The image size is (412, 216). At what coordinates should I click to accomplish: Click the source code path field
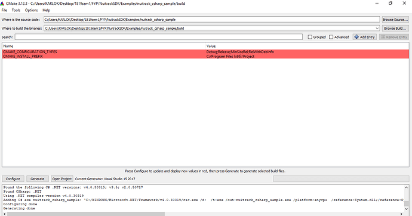[212, 20]
